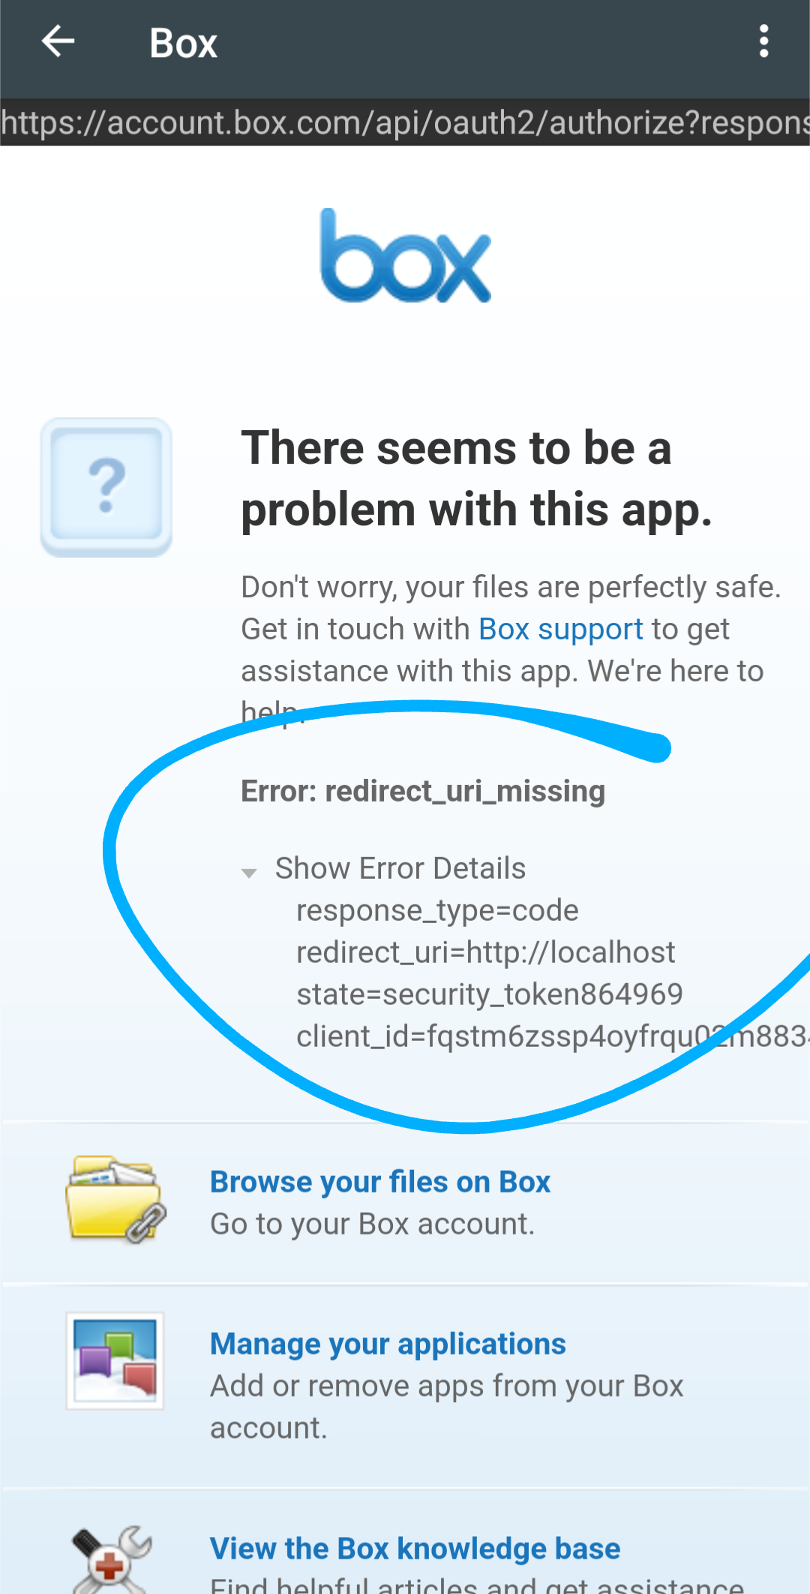The image size is (810, 1594).
Task: Tap the Box title in header
Action: tap(184, 43)
